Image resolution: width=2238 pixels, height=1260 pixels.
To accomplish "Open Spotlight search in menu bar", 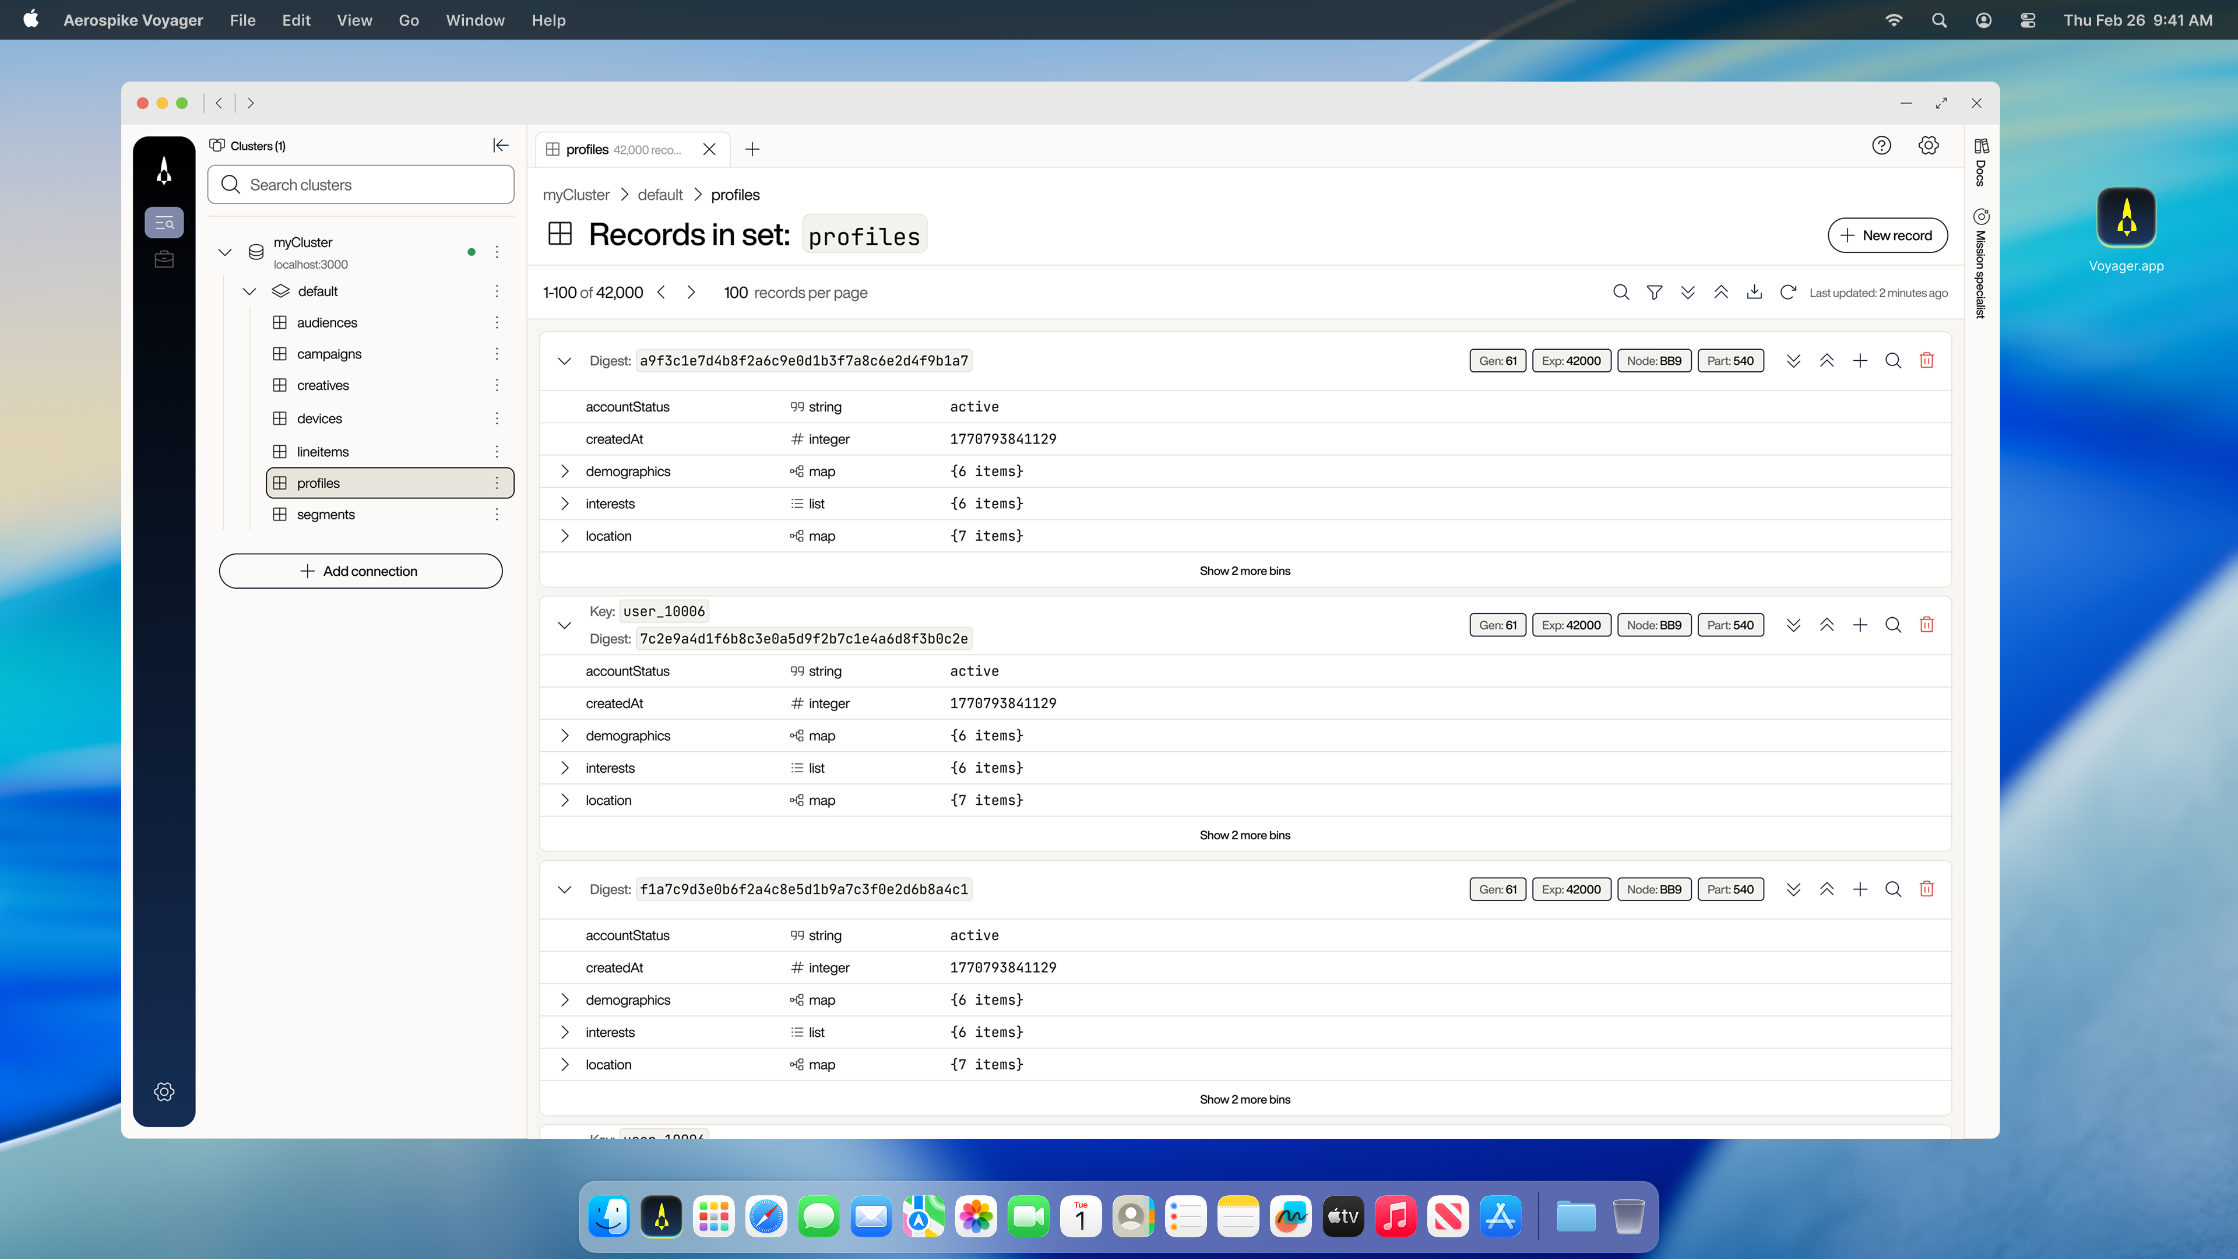I will tap(1939, 20).
